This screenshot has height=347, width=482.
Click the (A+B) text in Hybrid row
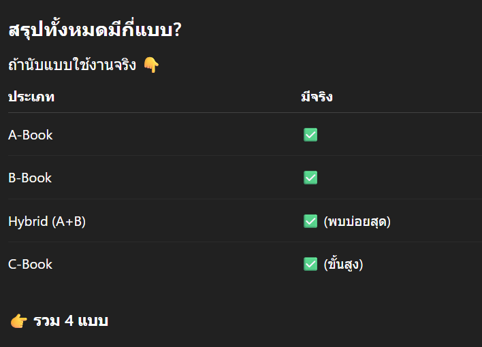click(x=69, y=221)
